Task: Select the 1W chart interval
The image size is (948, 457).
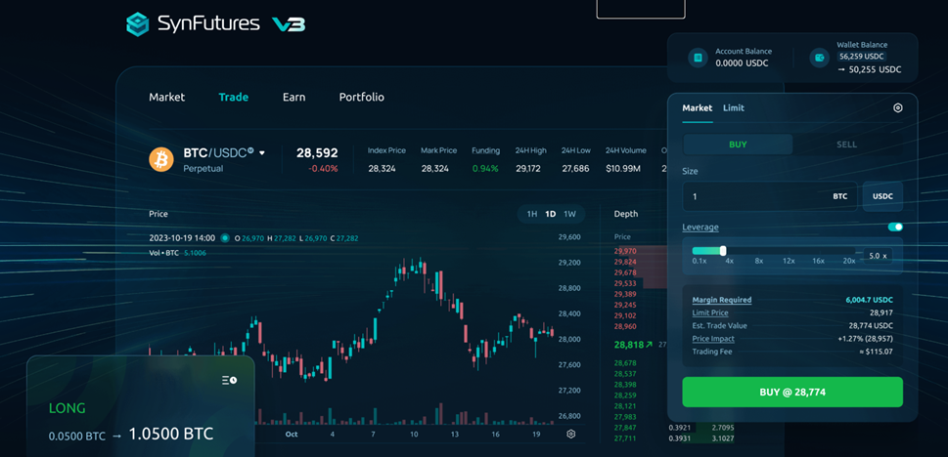Action: click(569, 214)
